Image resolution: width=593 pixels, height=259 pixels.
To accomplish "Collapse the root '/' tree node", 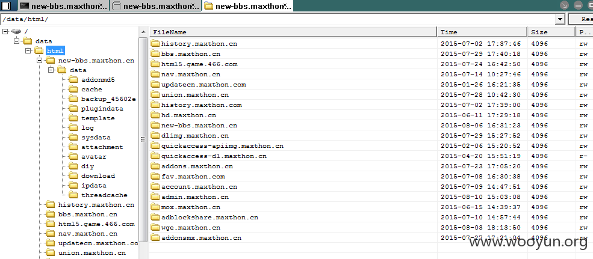I will coord(5,31).
